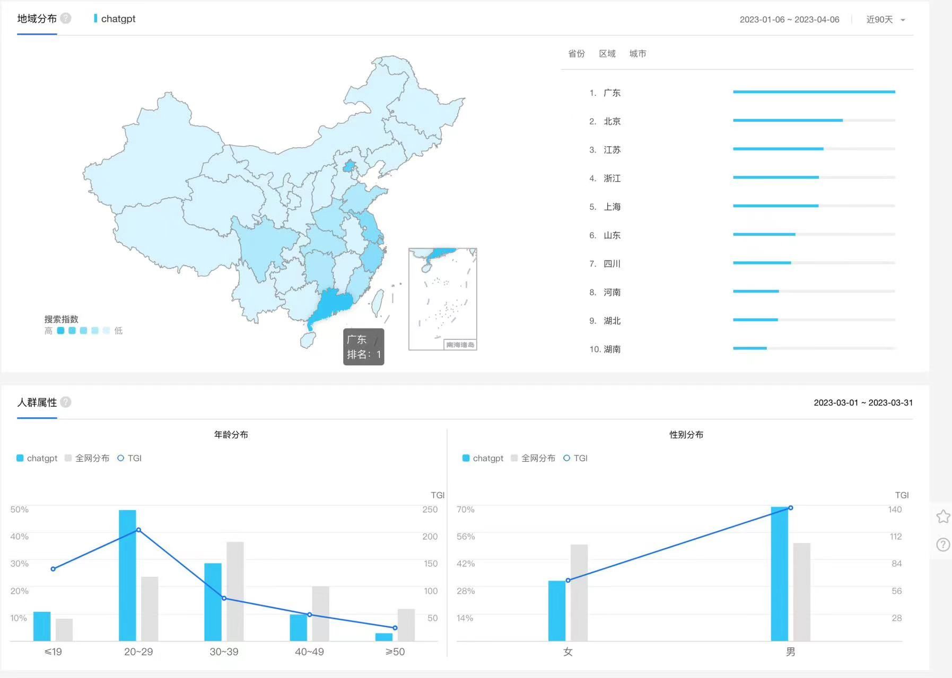Click the question mark help icon at right edge
Image resolution: width=952 pixels, height=678 pixels.
tap(943, 545)
